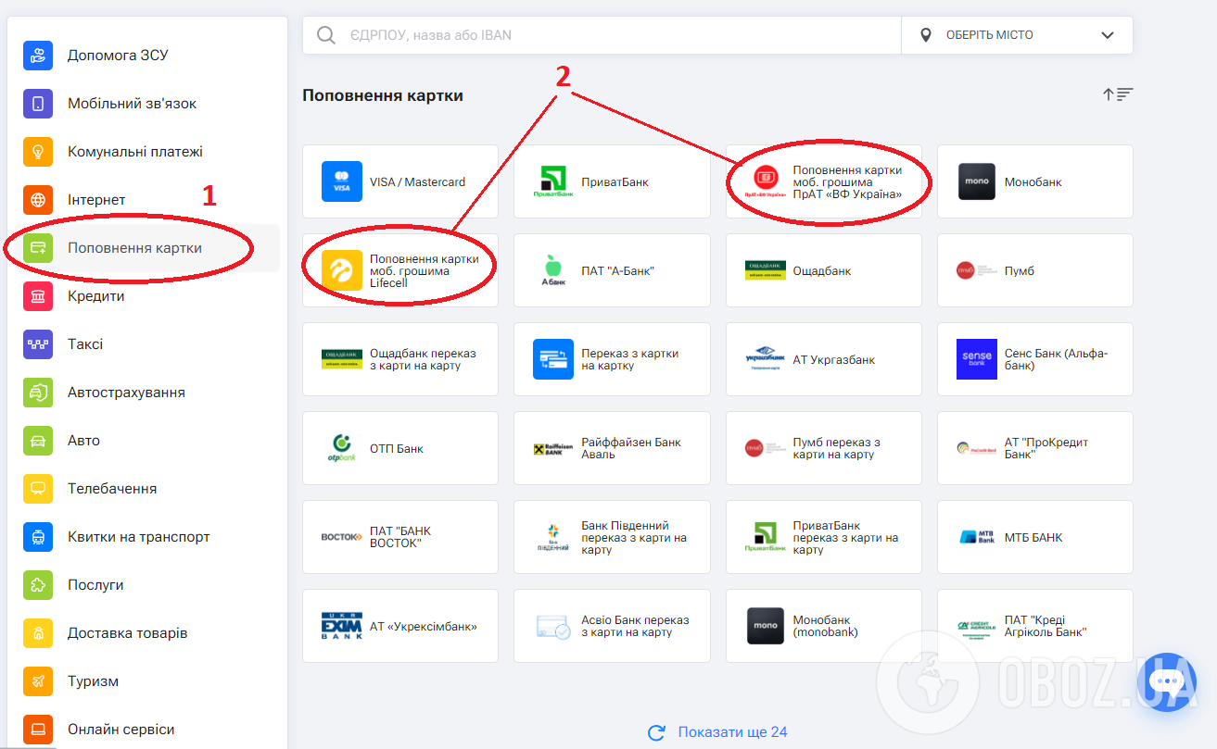
Task: Open the Поповнення картки sidebar item
Action: (x=143, y=248)
